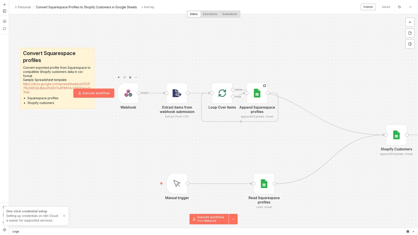The height and width of the screenshot is (235, 418).
Task: Click Loop Over Items done output connector
Action: [233, 89]
